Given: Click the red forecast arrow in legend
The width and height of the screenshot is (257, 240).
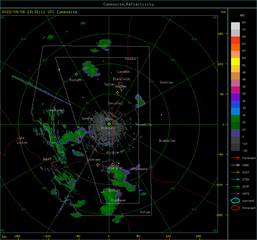Looking at the screenshot, I should tap(235, 158).
